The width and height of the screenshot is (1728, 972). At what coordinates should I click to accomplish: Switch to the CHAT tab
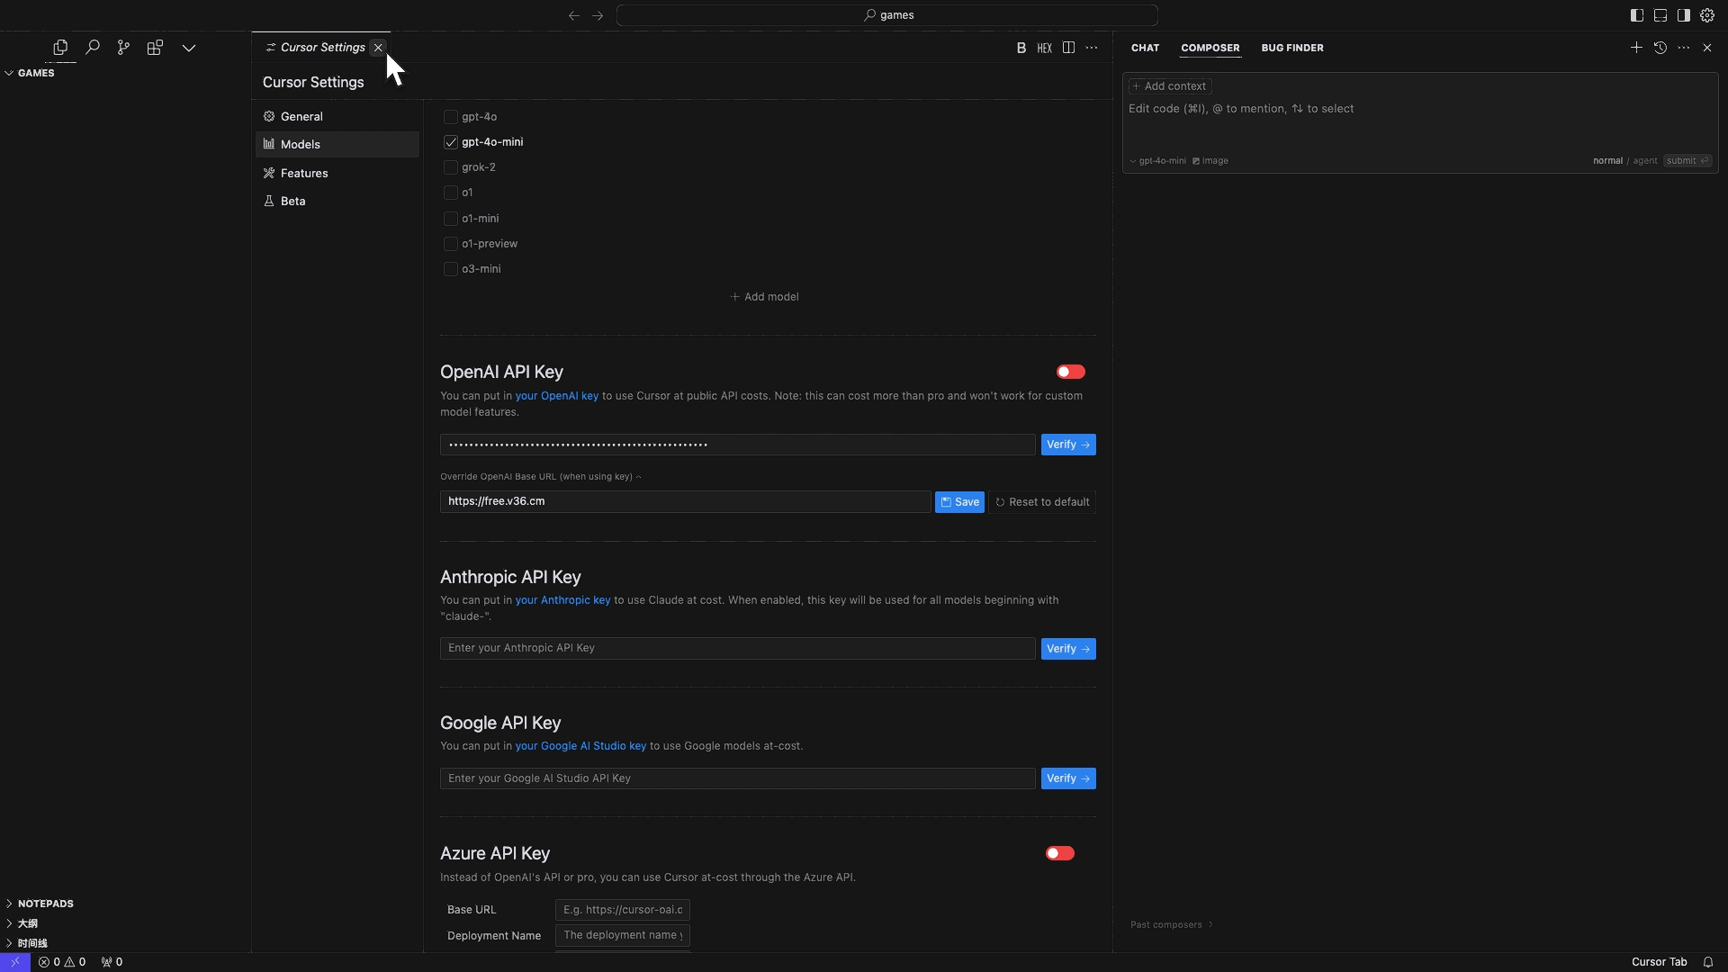(x=1145, y=48)
